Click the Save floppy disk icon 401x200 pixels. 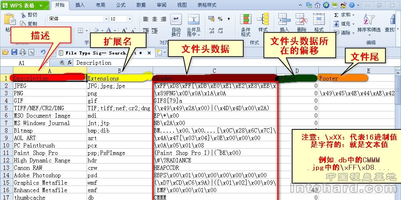[14, 52]
